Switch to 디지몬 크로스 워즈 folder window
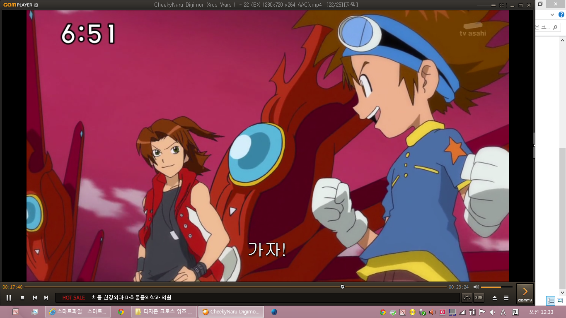Viewport: 566px width, 318px height. 164,312
